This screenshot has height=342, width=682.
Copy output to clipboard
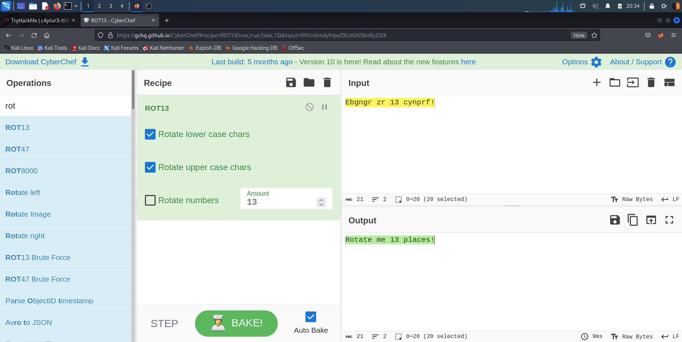(x=633, y=220)
